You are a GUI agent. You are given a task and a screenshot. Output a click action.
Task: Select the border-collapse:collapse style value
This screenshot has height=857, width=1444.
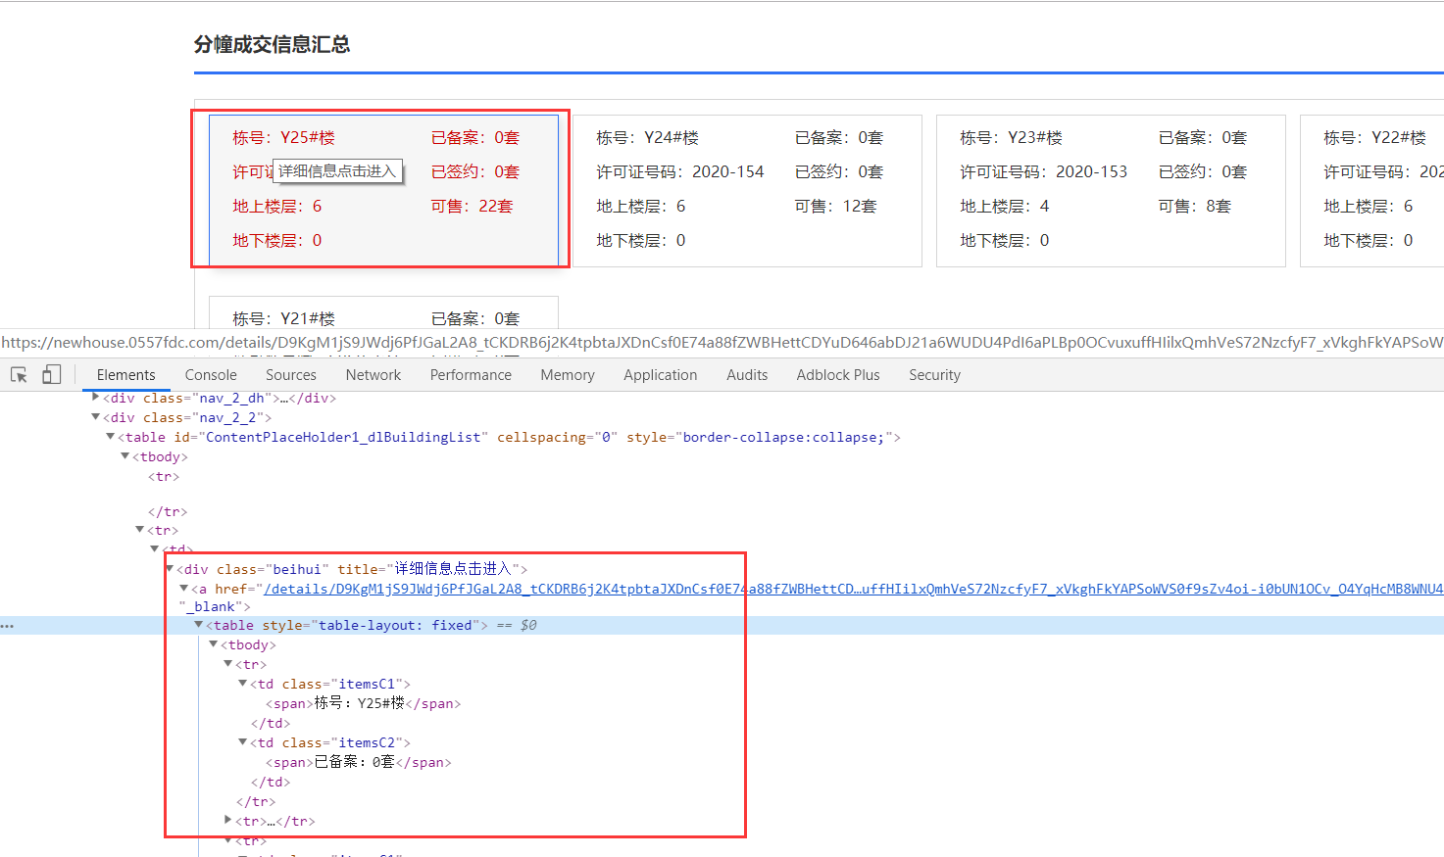pos(783,437)
